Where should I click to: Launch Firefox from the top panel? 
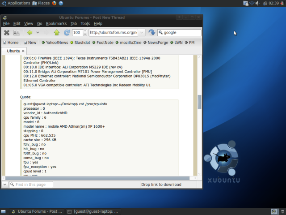tap(54, 3)
